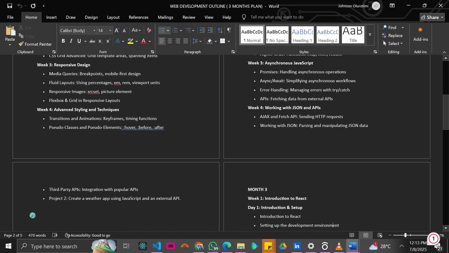Screen dimensions: 449x253
Task: Apply center alignment to the paragraph
Action: click(x=169, y=41)
